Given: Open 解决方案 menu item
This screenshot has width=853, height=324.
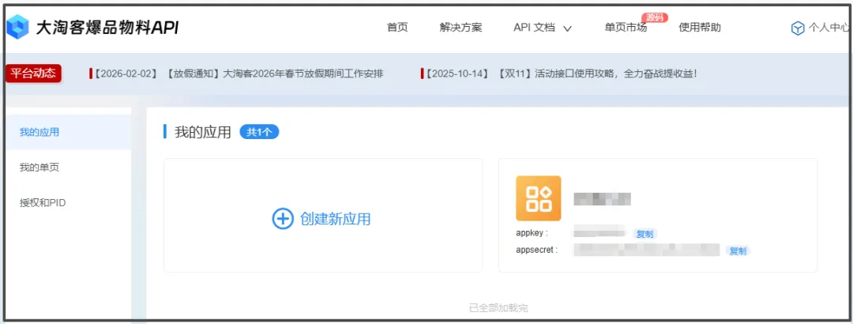Looking at the screenshot, I should [460, 28].
